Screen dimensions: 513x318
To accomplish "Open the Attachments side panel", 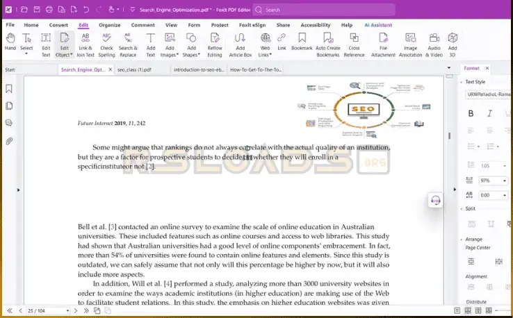I will pyautogui.click(x=9, y=141).
